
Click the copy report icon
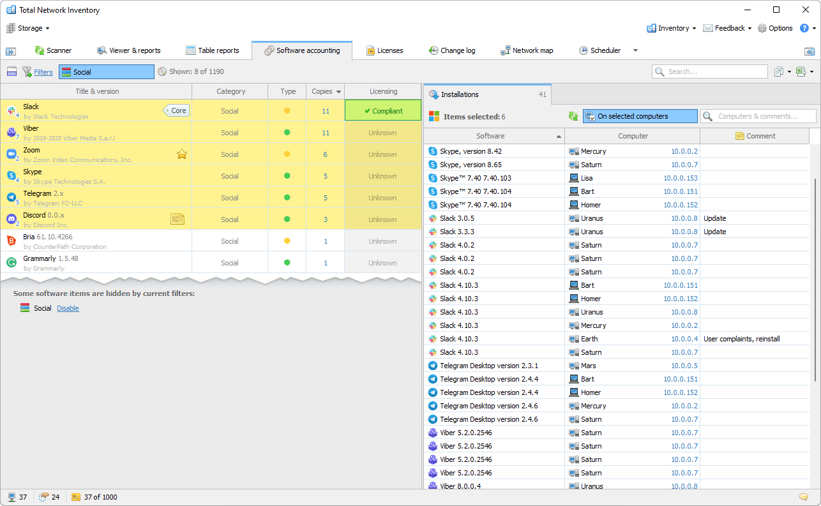tap(778, 71)
